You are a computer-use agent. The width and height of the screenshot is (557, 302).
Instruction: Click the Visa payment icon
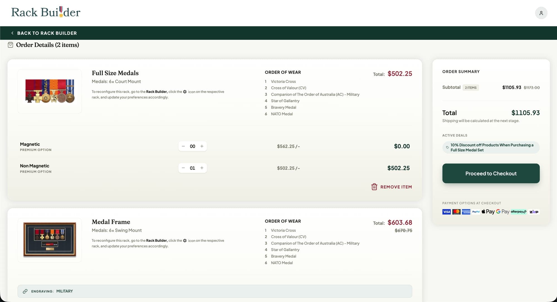click(446, 212)
